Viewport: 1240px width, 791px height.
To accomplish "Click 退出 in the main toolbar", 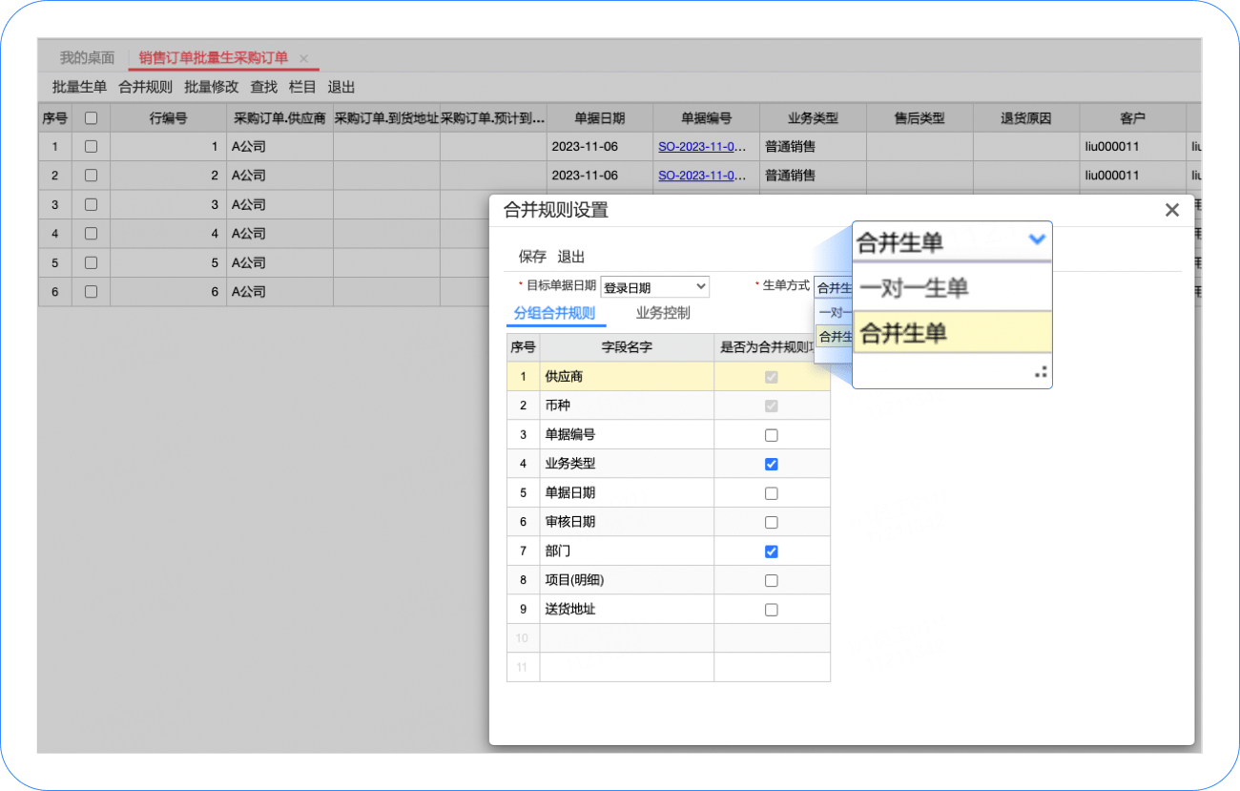I will (341, 87).
